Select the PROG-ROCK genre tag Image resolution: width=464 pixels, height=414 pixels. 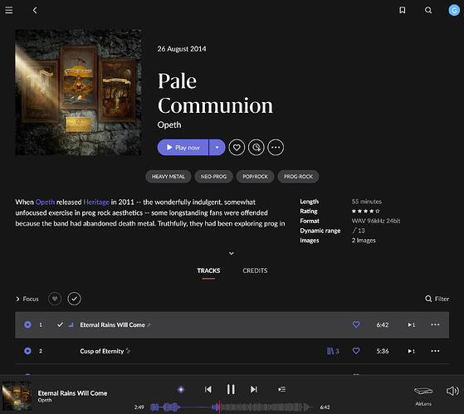point(298,177)
